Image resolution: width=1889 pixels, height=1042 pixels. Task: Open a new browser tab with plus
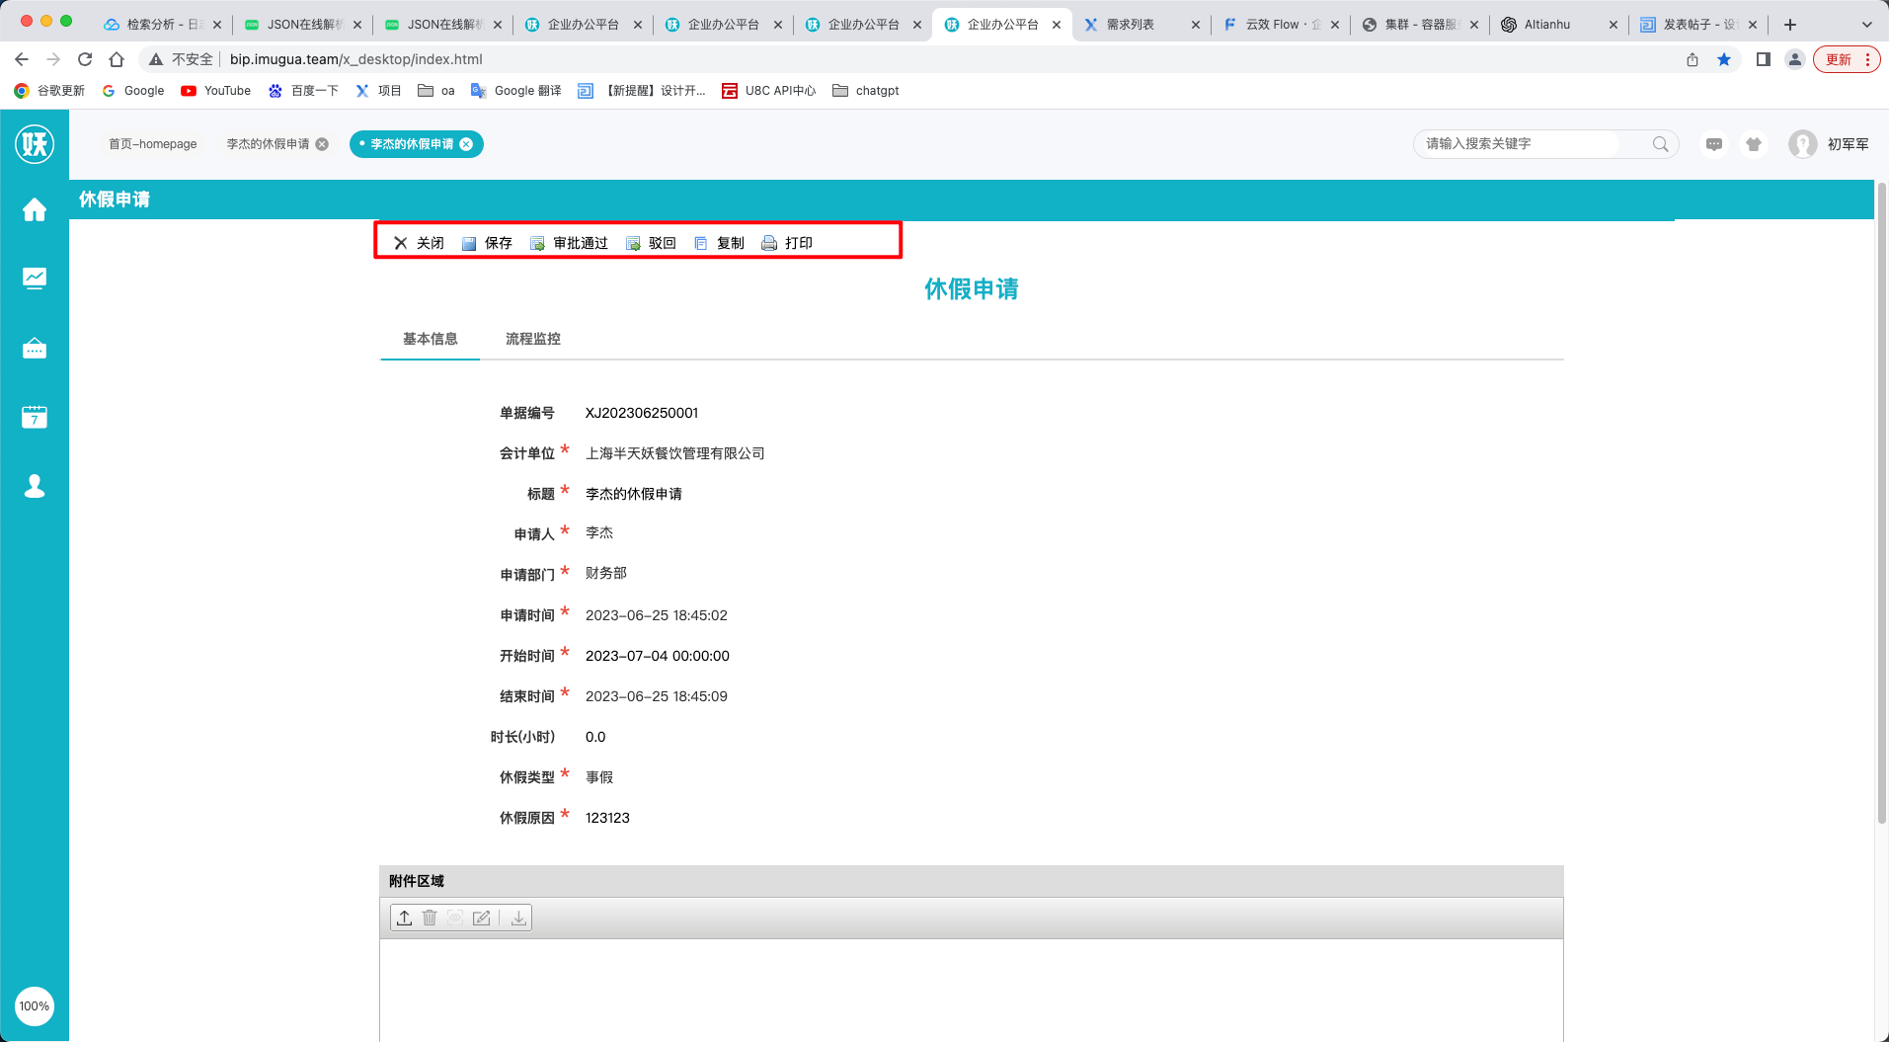click(x=1790, y=25)
